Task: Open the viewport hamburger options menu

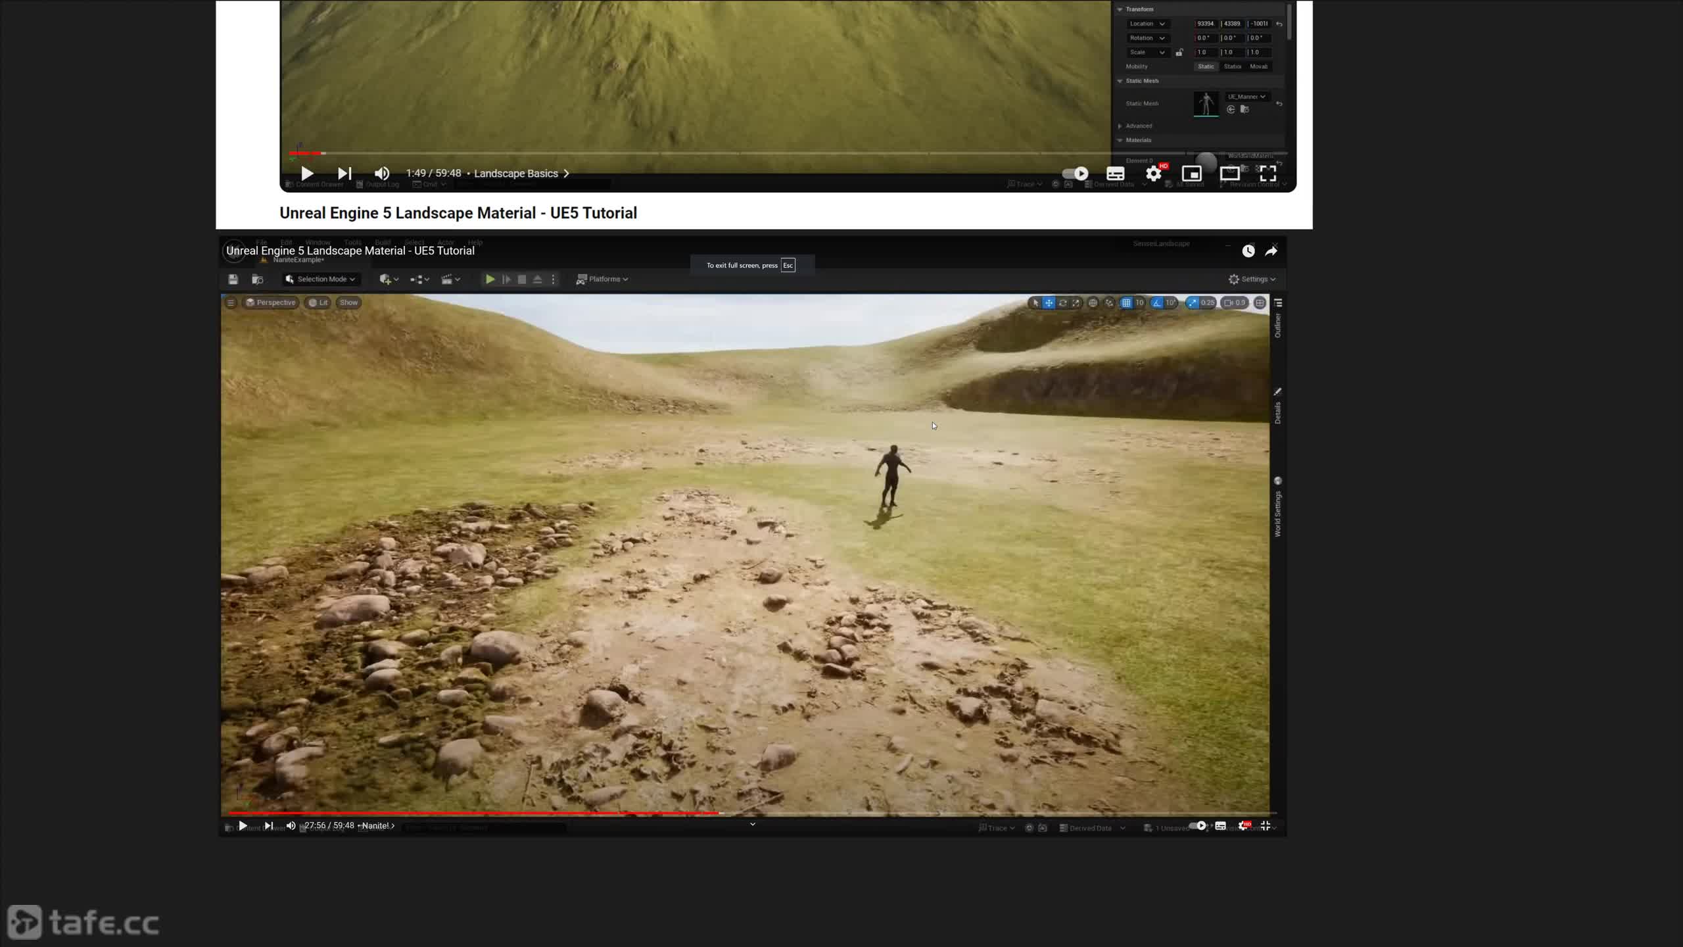Action: pyautogui.click(x=231, y=303)
